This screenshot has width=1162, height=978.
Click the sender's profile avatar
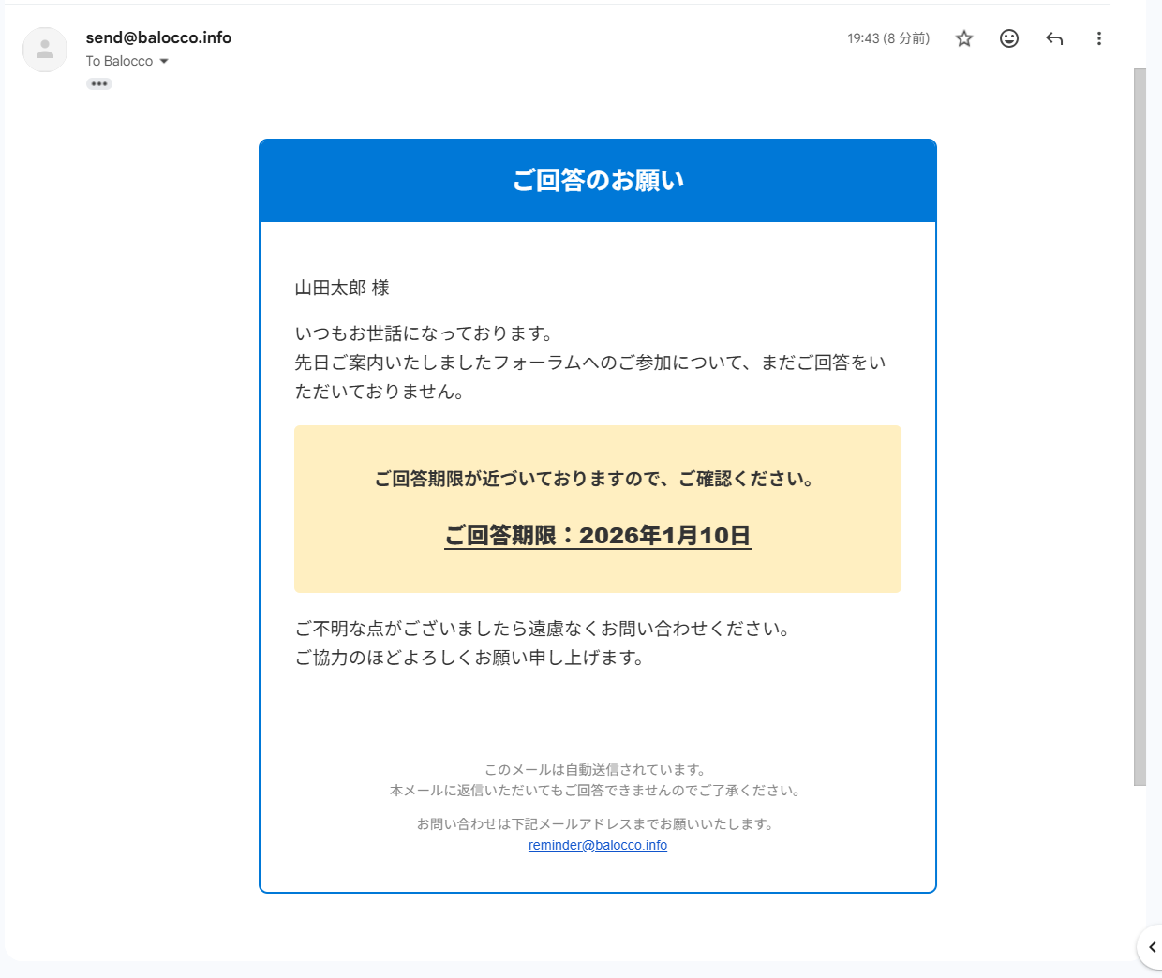(x=45, y=50)
